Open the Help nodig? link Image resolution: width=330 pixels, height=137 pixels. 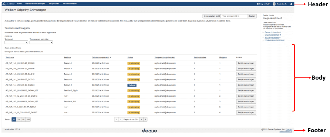click(x=263, y=4)
